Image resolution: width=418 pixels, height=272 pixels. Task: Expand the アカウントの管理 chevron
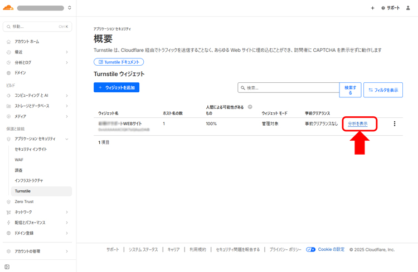pyautogui.click(x=67, y=251)
